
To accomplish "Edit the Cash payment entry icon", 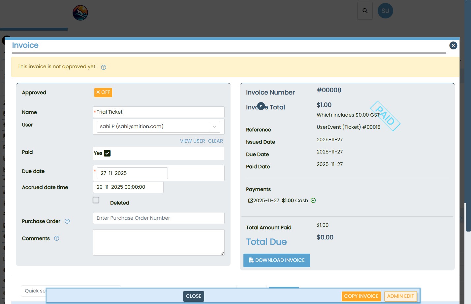I will click(x=250, y=201).
